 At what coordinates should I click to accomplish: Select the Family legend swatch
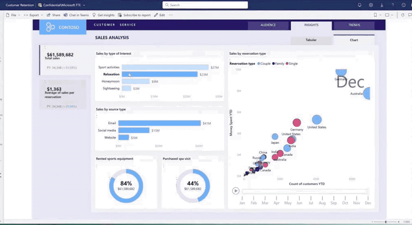274,64
